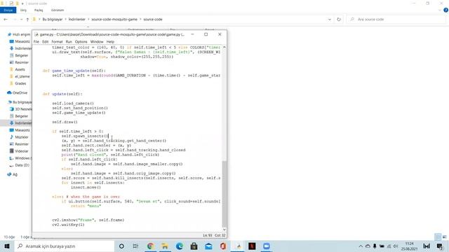Open Cortana from taskbar circle icon
This screenshot has height=252, width=449.
121,246
